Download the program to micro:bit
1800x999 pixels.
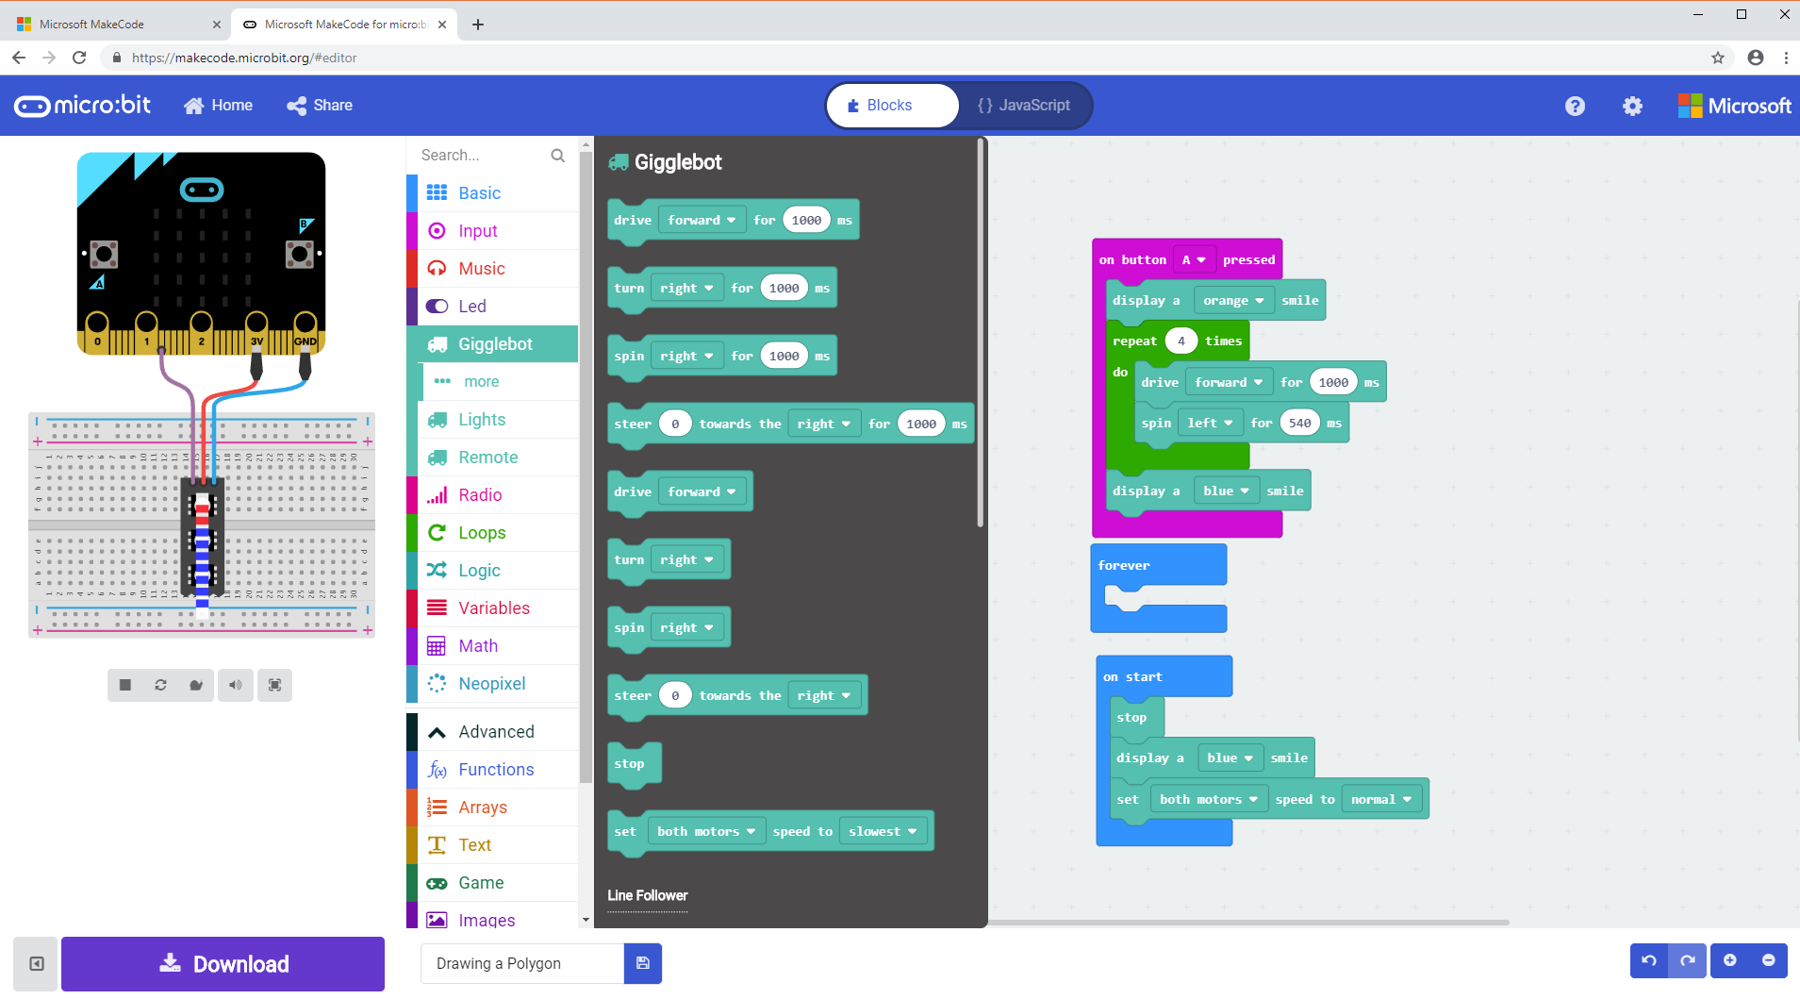tap(222, 963)
